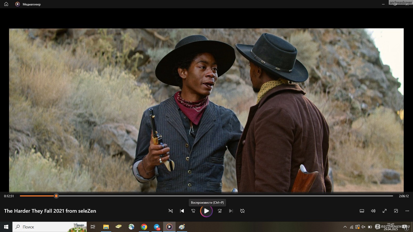Open the blue-green globe app in taskbar
The image size is (413, 232).
(x=131, y=227)
